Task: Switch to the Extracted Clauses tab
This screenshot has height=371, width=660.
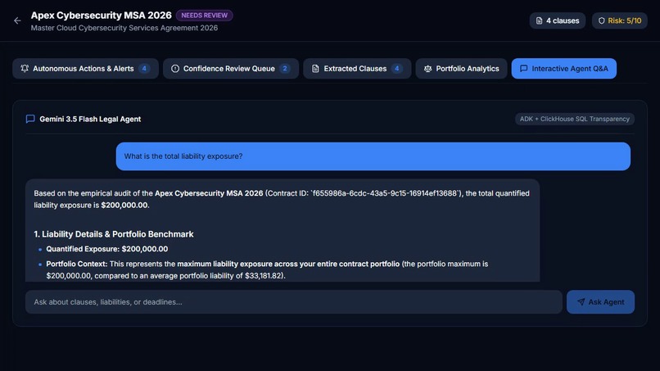Action: (357, 69)
